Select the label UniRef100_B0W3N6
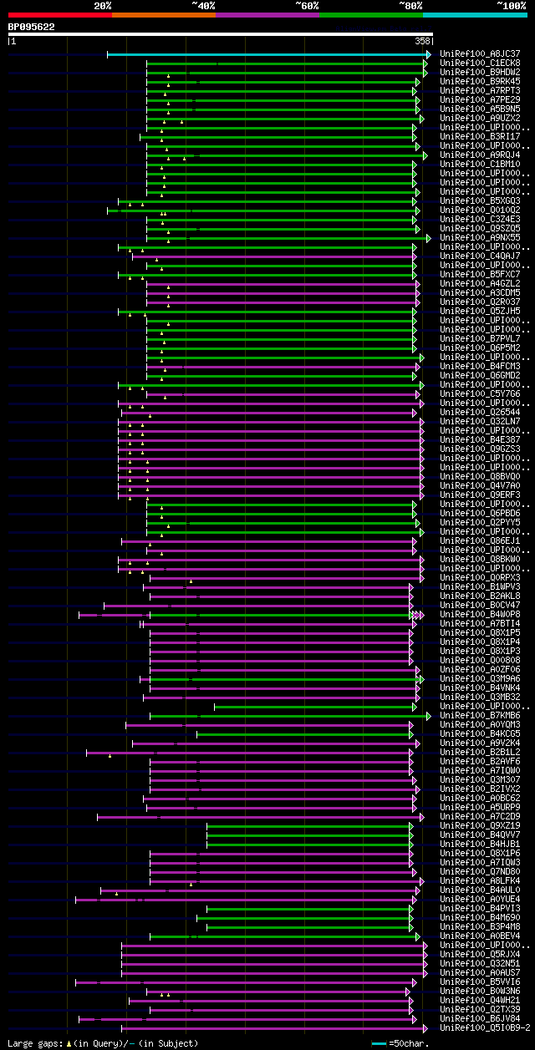Screen dimensions: 535x1050 coord(480,991)
